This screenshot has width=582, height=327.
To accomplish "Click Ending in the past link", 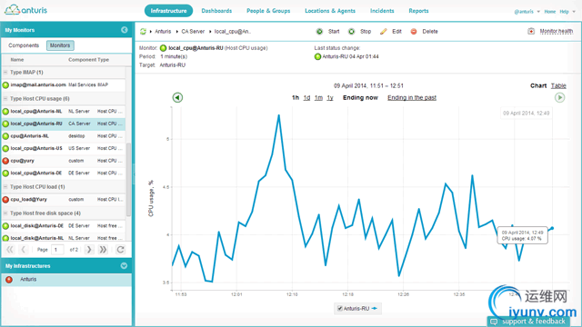I will pyautogui.click(x=412, y=97).
